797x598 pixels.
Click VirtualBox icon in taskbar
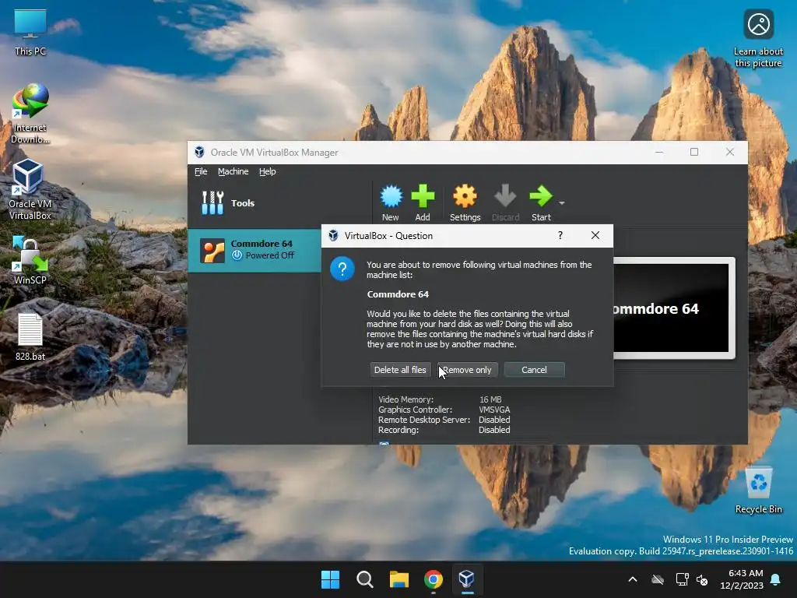467,579
